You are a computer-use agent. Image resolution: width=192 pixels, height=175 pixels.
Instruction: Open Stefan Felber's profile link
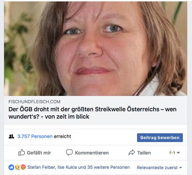tap(41, 167)
